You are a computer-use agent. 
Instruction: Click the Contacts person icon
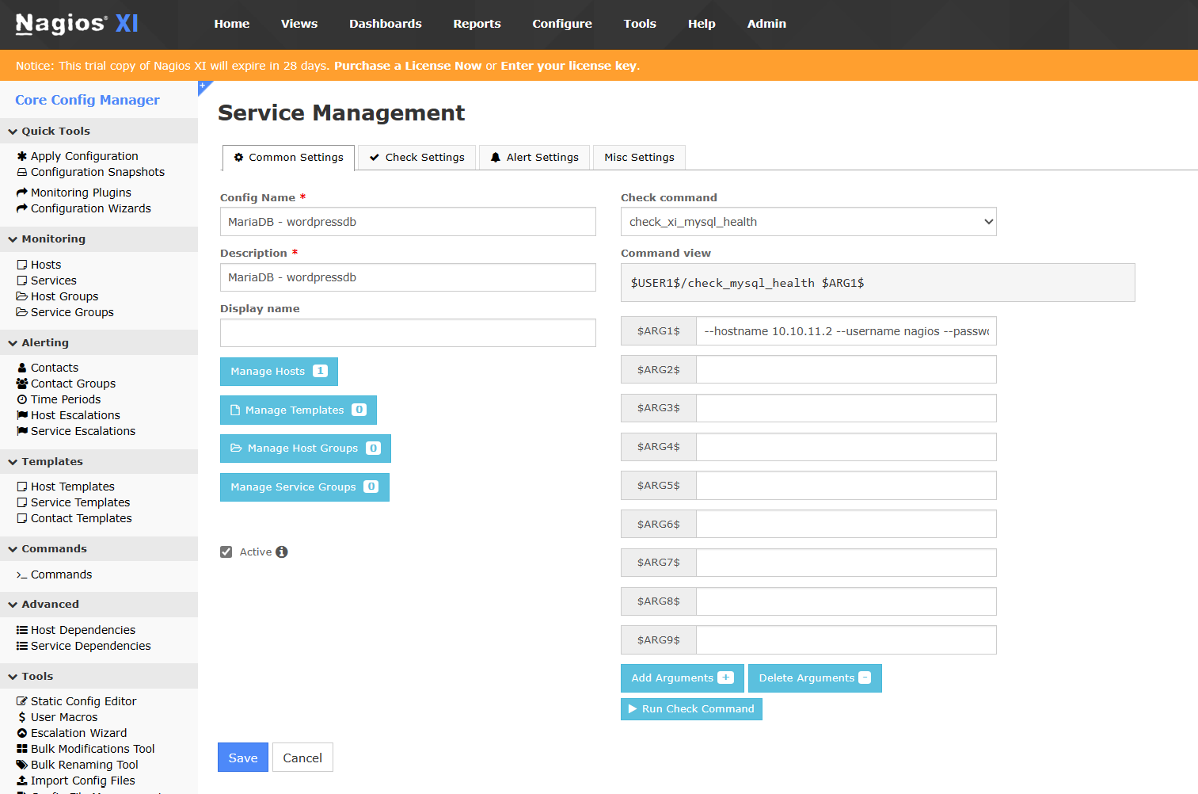coord(22,368)
